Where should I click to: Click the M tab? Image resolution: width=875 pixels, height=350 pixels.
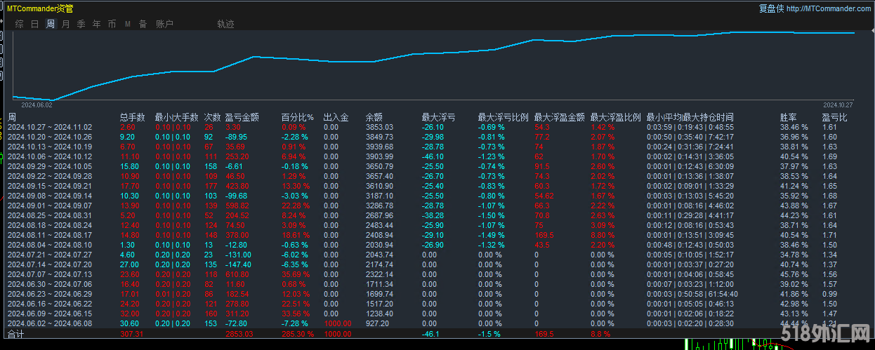[x=128, y=24]
